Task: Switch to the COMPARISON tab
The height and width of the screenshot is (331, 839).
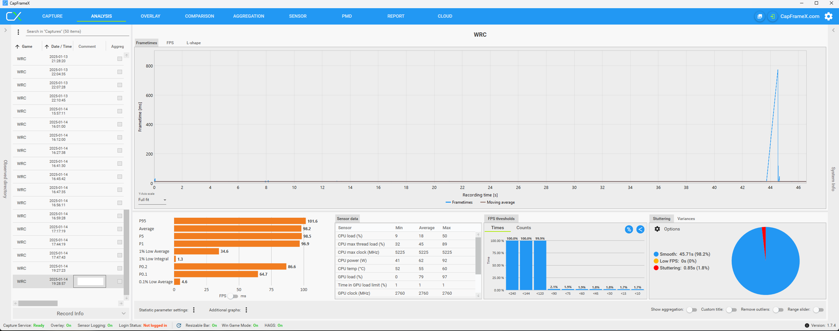Action: pyautogui.click(x=199, y=16)
